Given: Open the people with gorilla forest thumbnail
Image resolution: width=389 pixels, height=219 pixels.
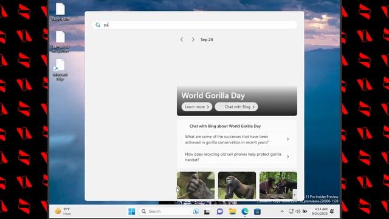Looking at the screenshot, I should point(278,185).
